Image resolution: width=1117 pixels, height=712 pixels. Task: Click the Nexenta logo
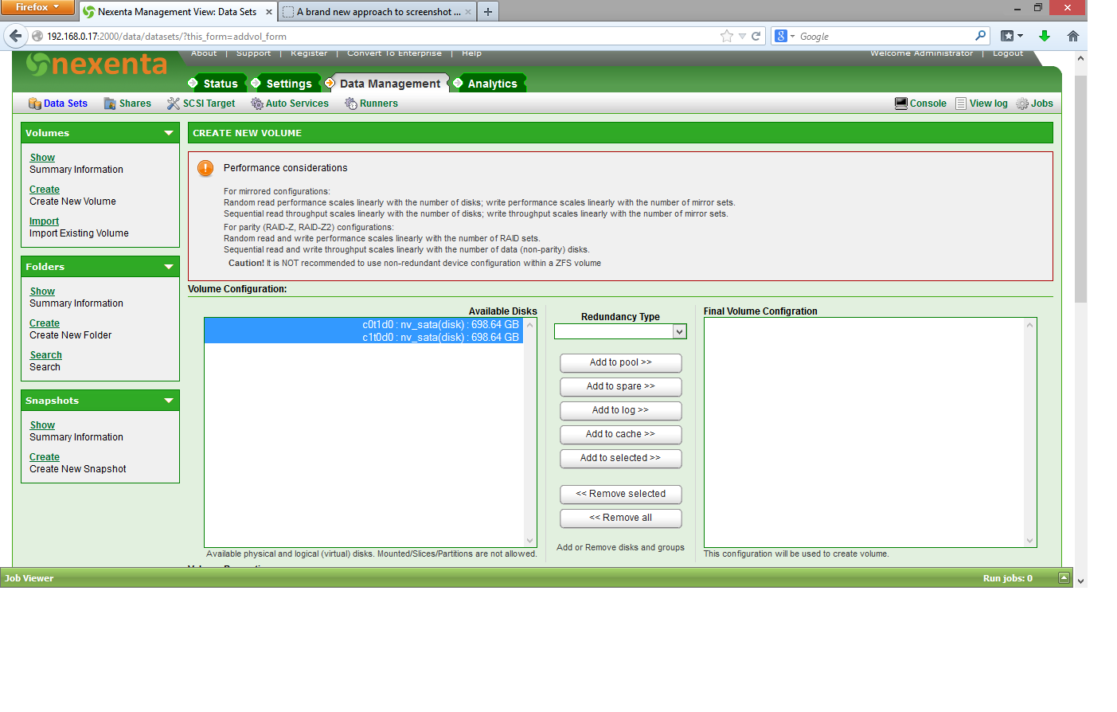tap(96, 64)
